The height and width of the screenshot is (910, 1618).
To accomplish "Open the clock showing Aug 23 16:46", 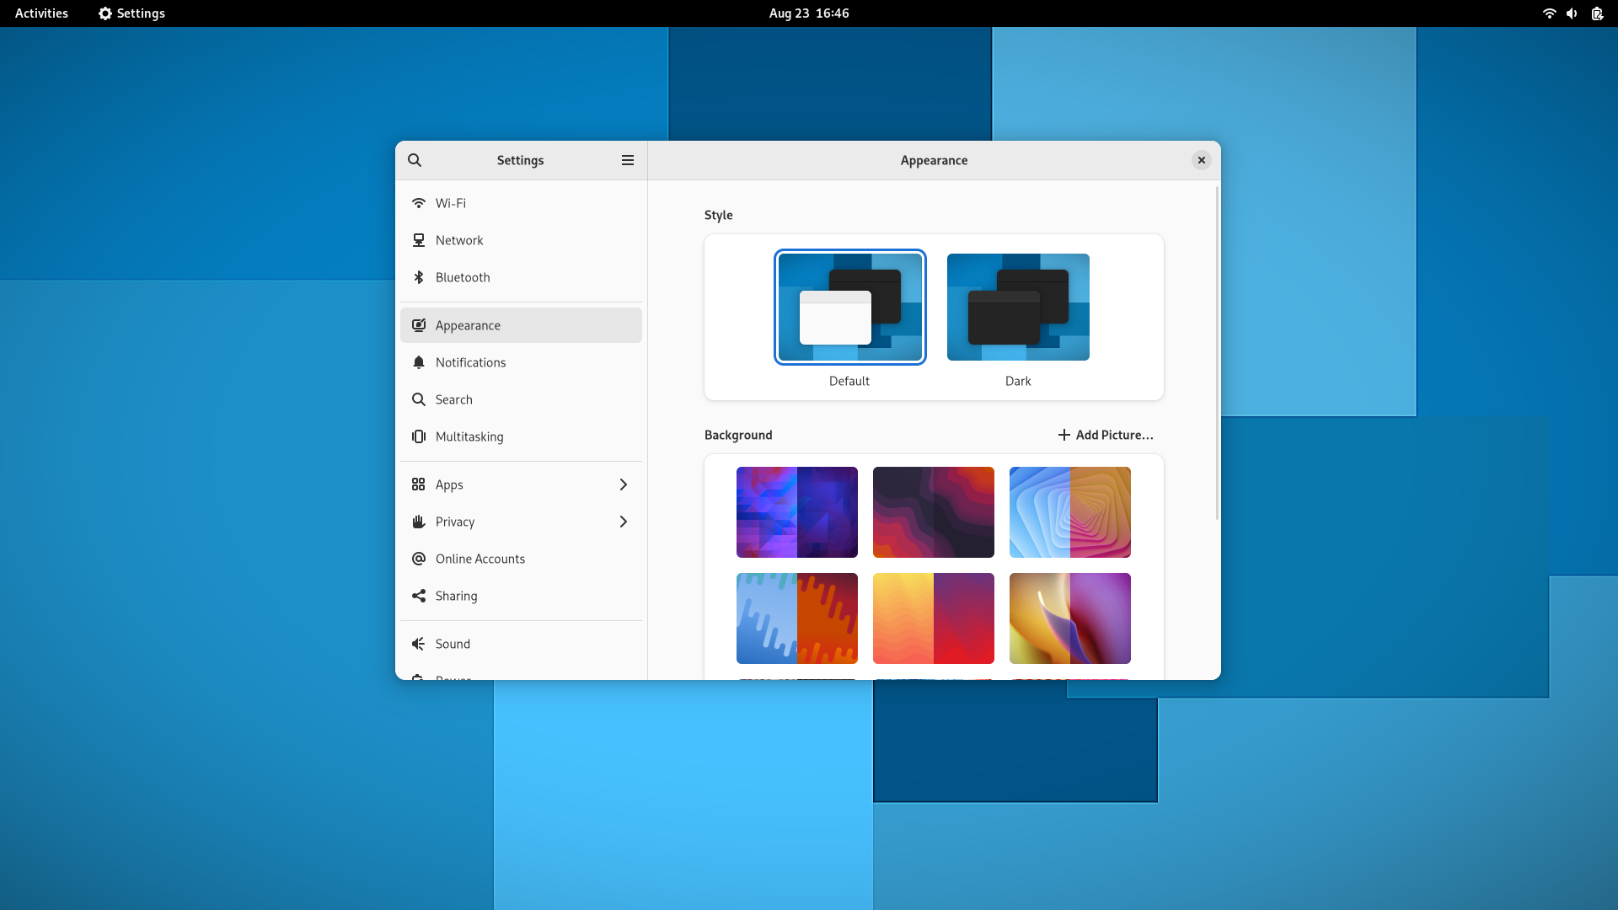I will [x=809, y=13].
